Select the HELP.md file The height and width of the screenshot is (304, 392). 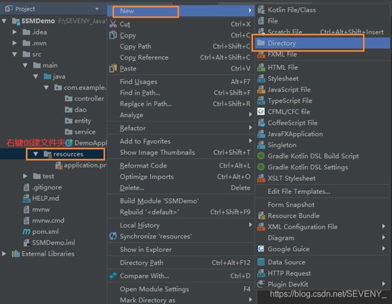pos(41,199)
